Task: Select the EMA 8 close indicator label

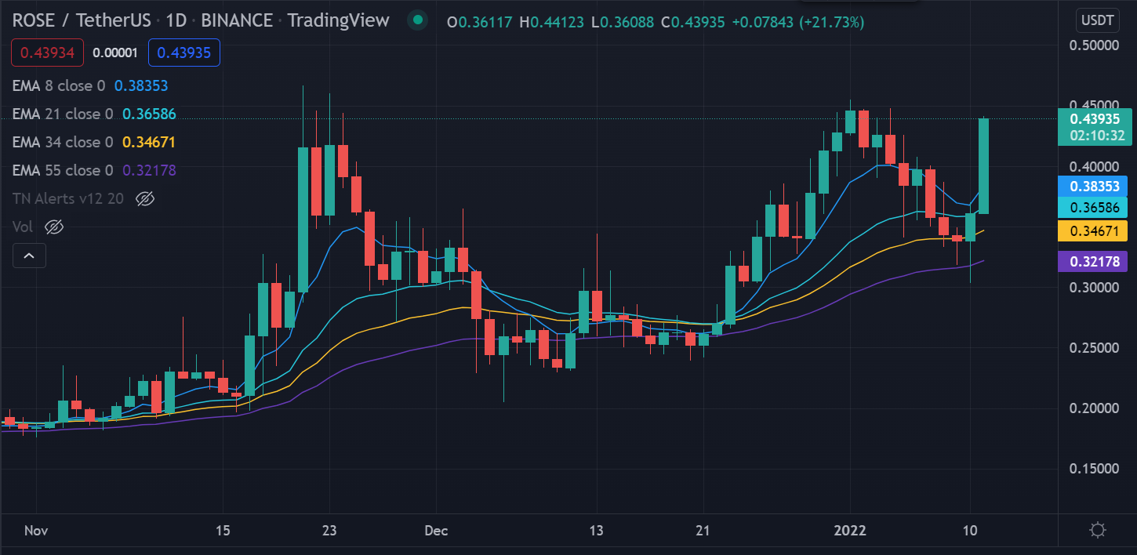Action: 59,85
